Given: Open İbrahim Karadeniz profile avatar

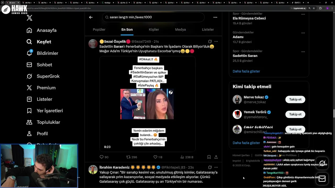Looking at the screenshot, I should [x=93, y=169].
